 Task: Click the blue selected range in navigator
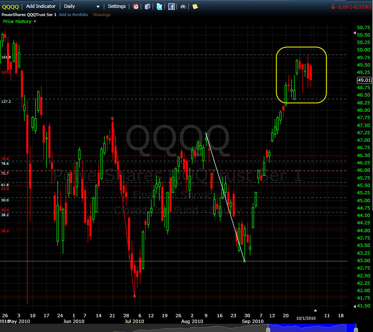(312, 328)
